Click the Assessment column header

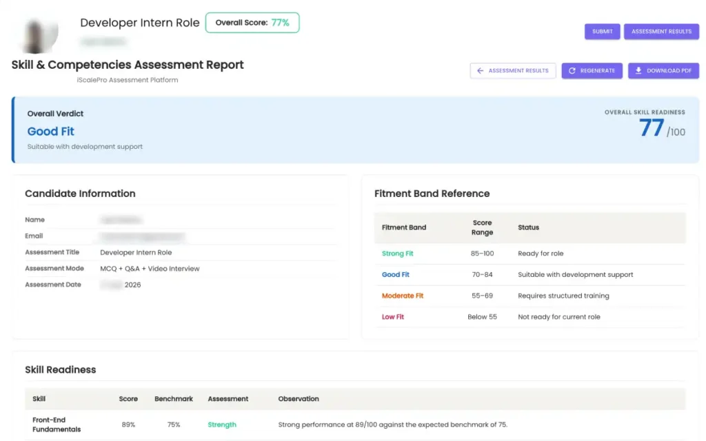pos(228,399)
